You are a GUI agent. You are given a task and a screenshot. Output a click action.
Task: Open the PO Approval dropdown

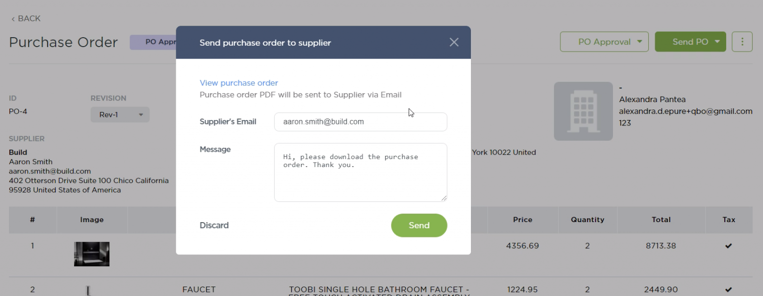605,42
